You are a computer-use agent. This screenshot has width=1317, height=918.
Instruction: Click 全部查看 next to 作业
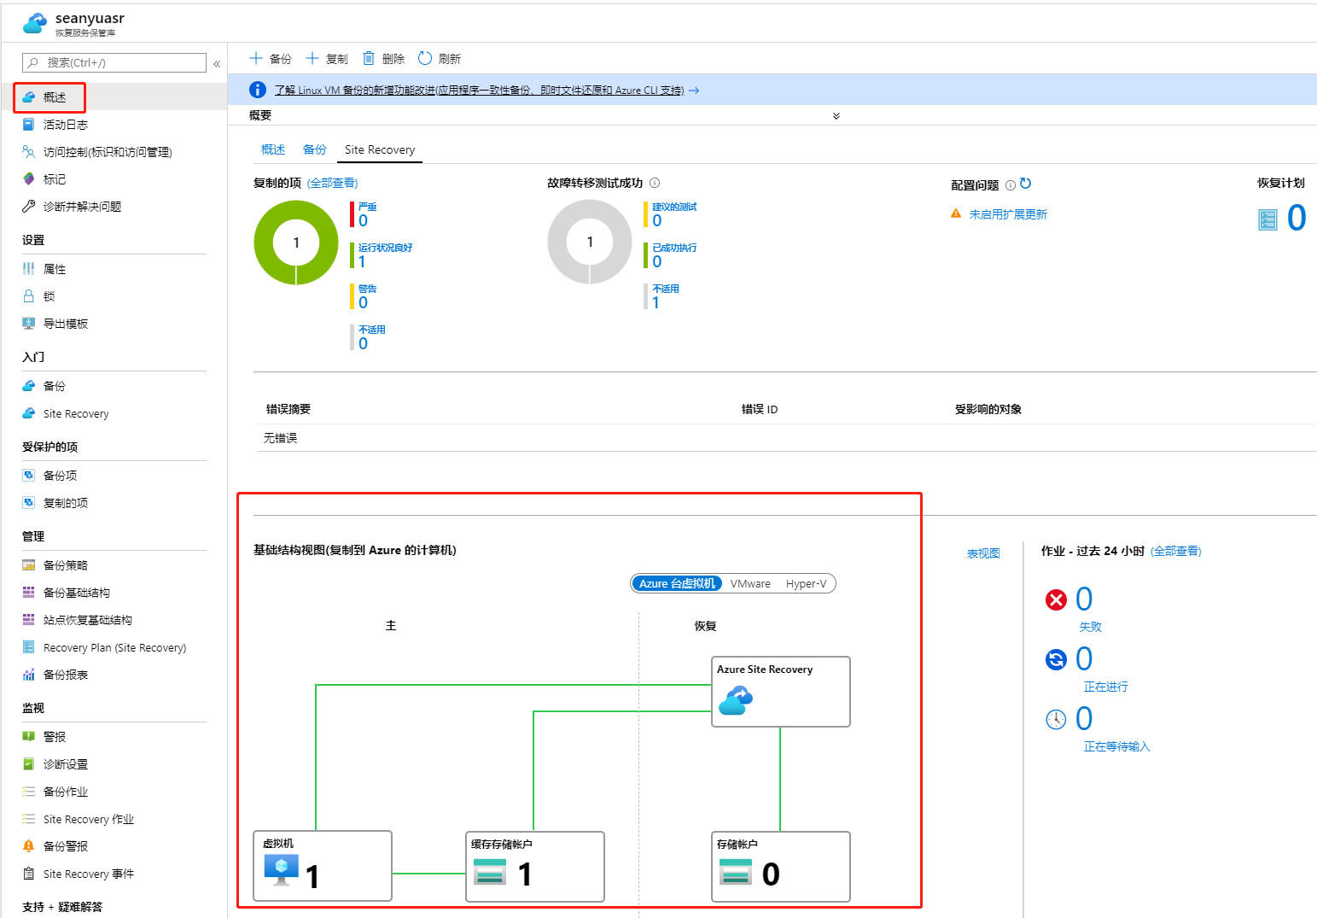pos(1176,551)
